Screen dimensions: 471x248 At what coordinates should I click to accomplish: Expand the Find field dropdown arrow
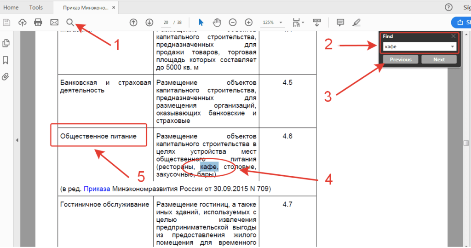pos(453,47)
